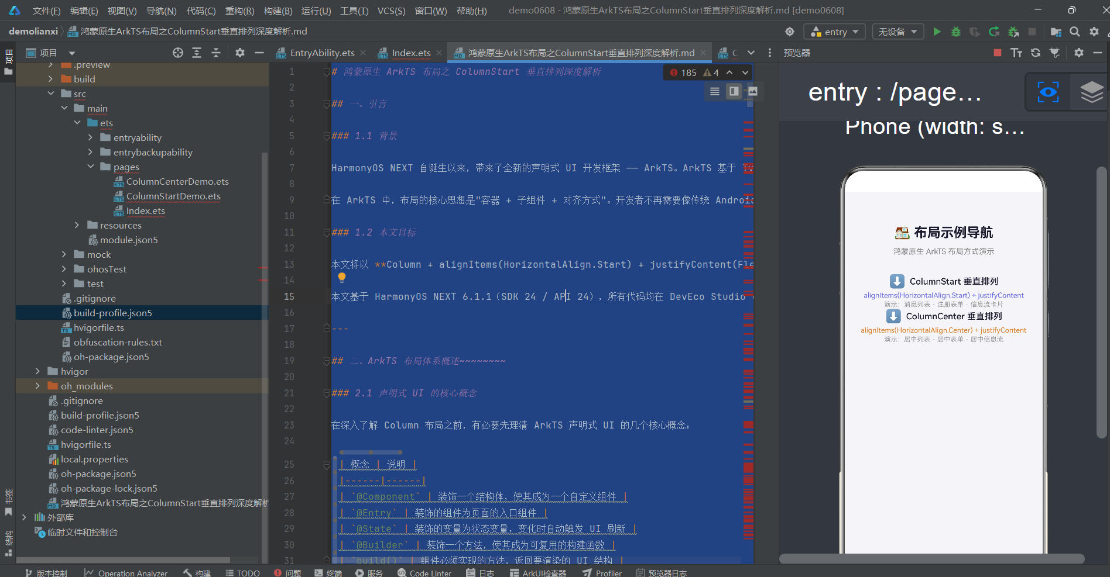Open the 重构(R) menu
The image size is (1110, 577).
[240, 11]
